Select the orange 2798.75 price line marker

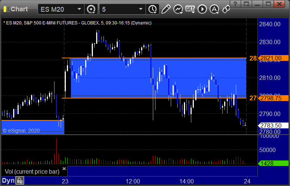(x=273, y=98)
